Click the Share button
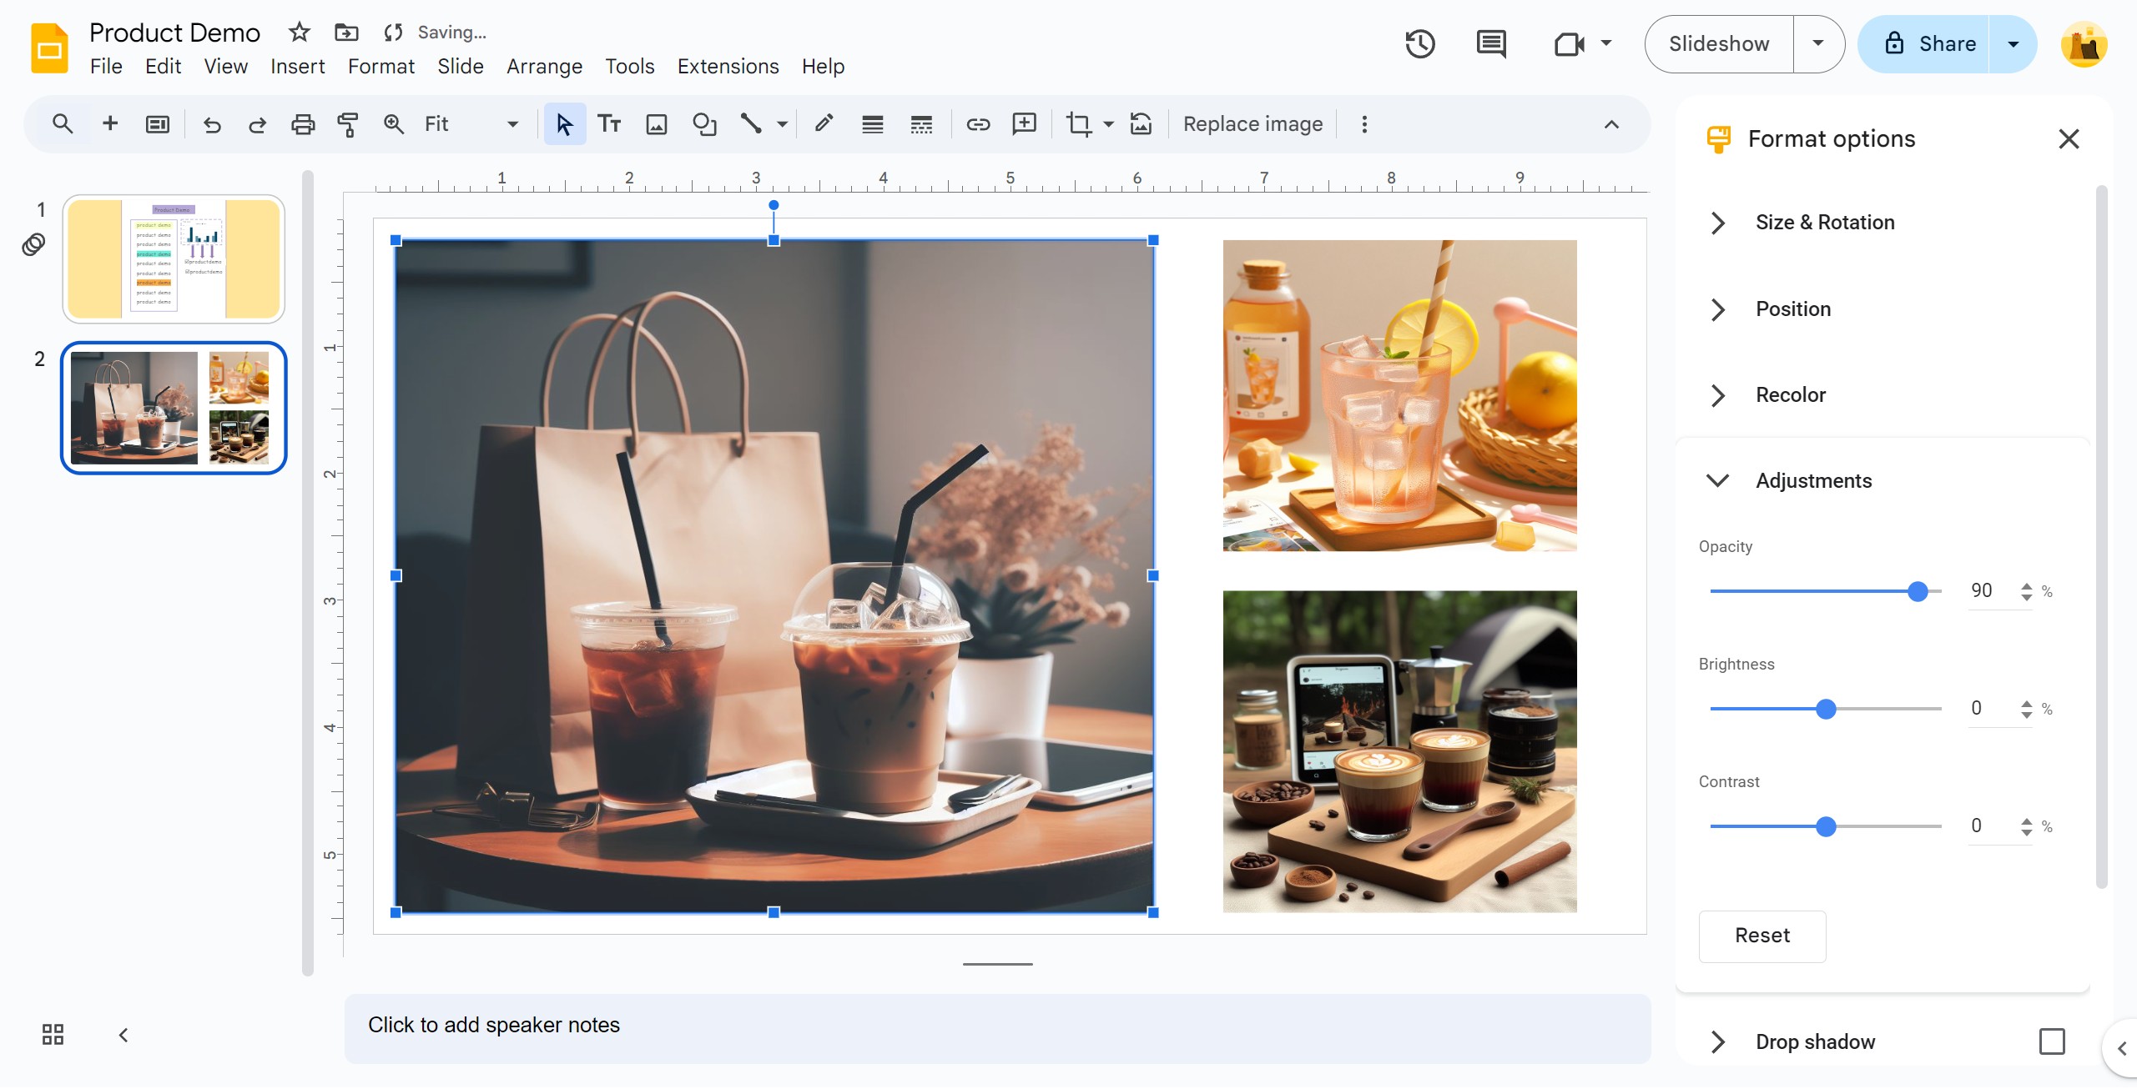Viewport: 2137px width, 1089px height. tap(1925, 44)
